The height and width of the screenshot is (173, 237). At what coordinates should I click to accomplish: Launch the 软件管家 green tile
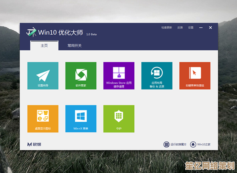tap(81, 76)
